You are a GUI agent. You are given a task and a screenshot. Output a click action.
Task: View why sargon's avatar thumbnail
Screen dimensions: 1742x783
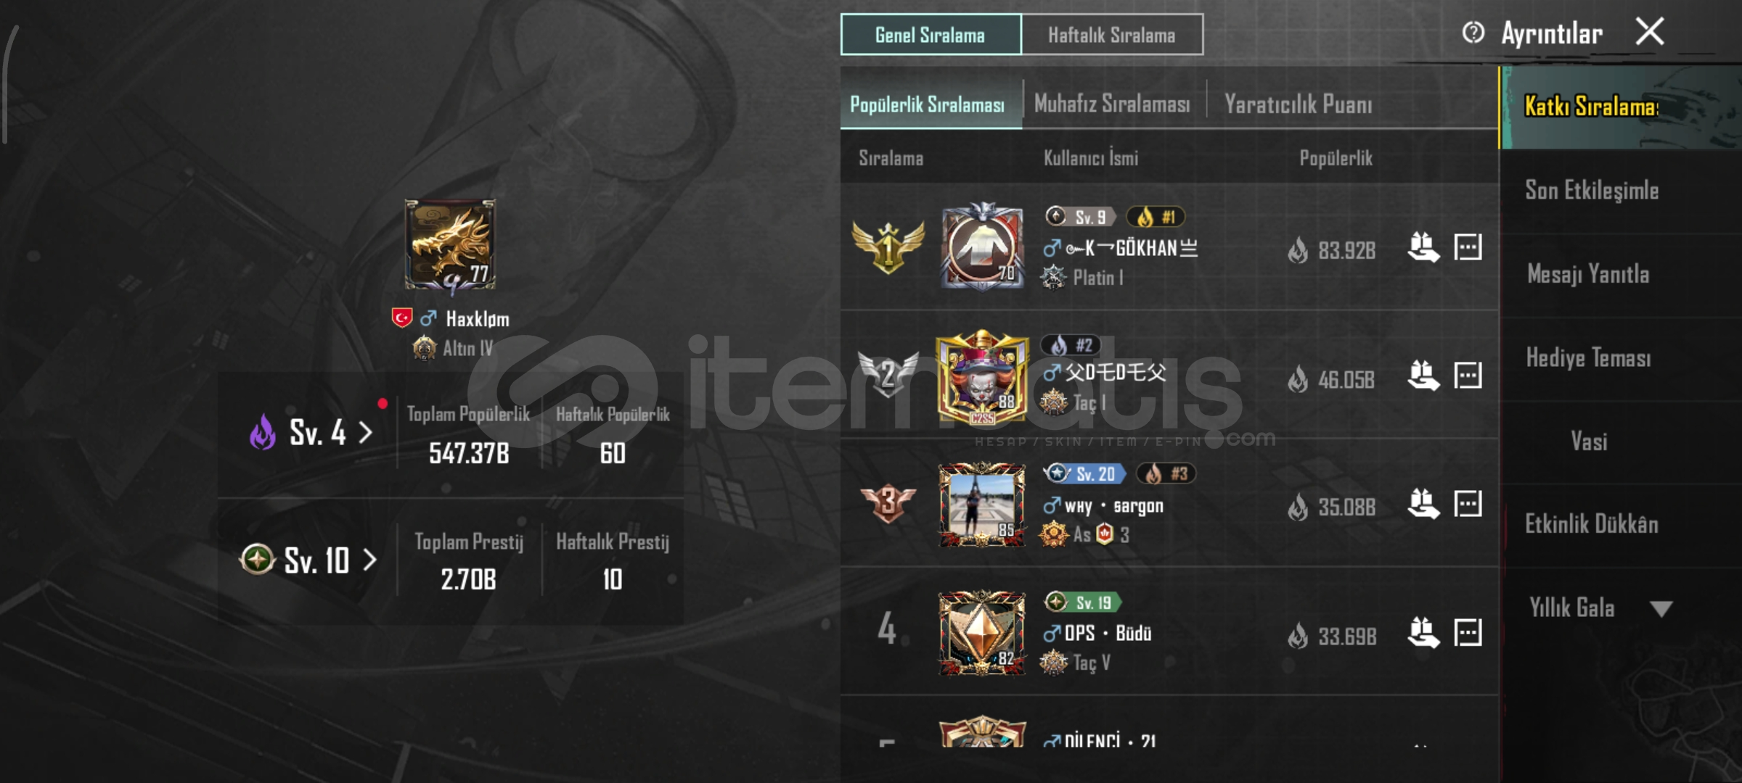[981, 505]
